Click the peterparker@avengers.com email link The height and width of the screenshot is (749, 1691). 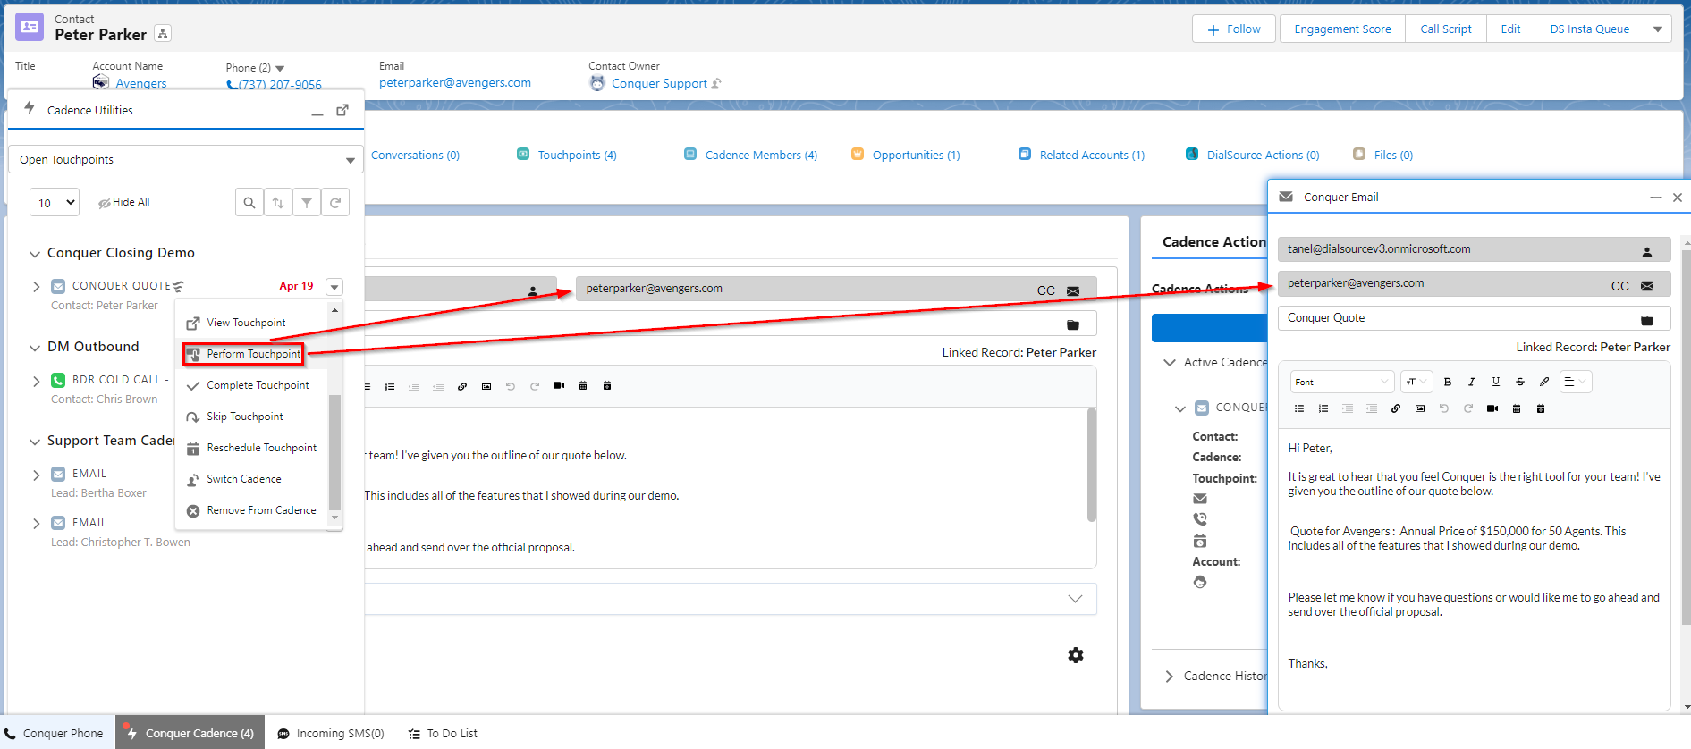(454, 82)
